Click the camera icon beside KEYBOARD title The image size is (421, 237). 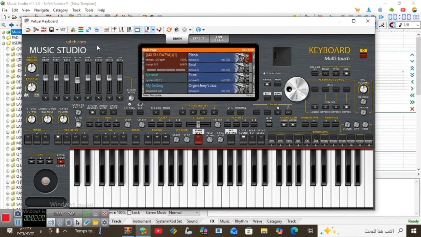click(x=363, y=50)
